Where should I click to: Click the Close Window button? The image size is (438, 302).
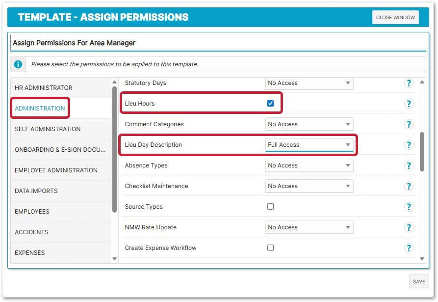(395, 17)
